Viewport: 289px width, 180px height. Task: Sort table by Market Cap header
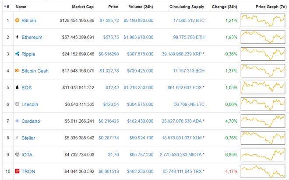point(83,7)
